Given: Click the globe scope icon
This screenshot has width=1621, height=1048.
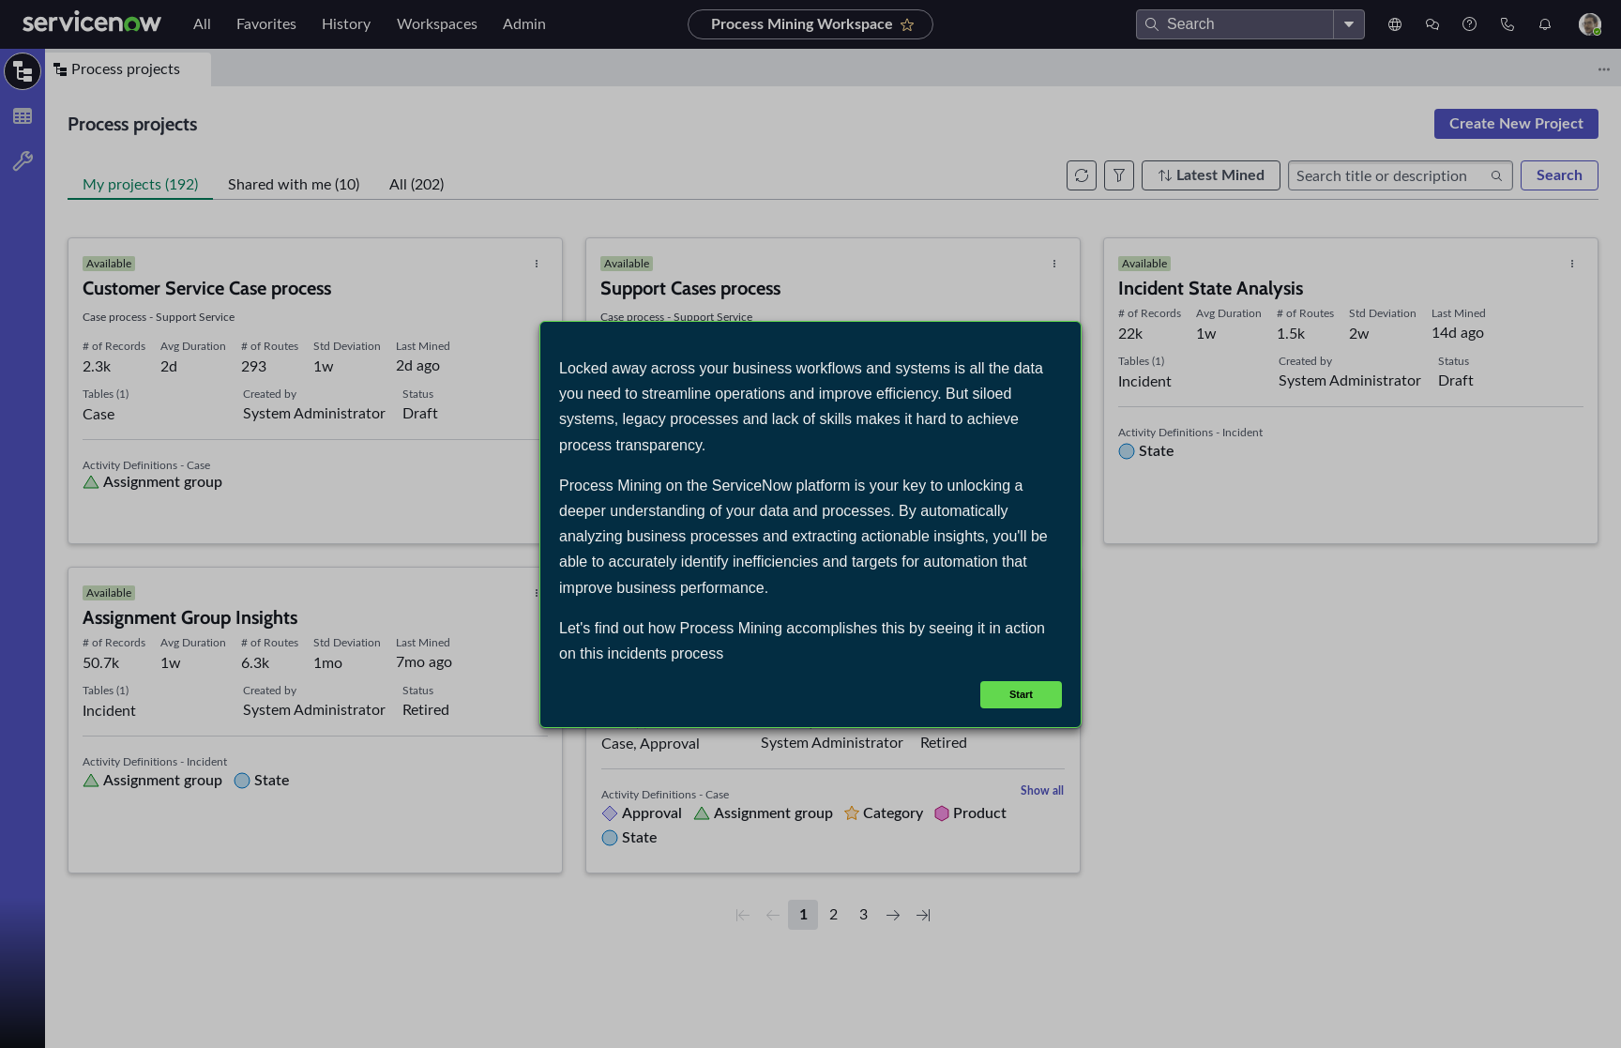Looking at the screenshot, I should coord(1395,24).
